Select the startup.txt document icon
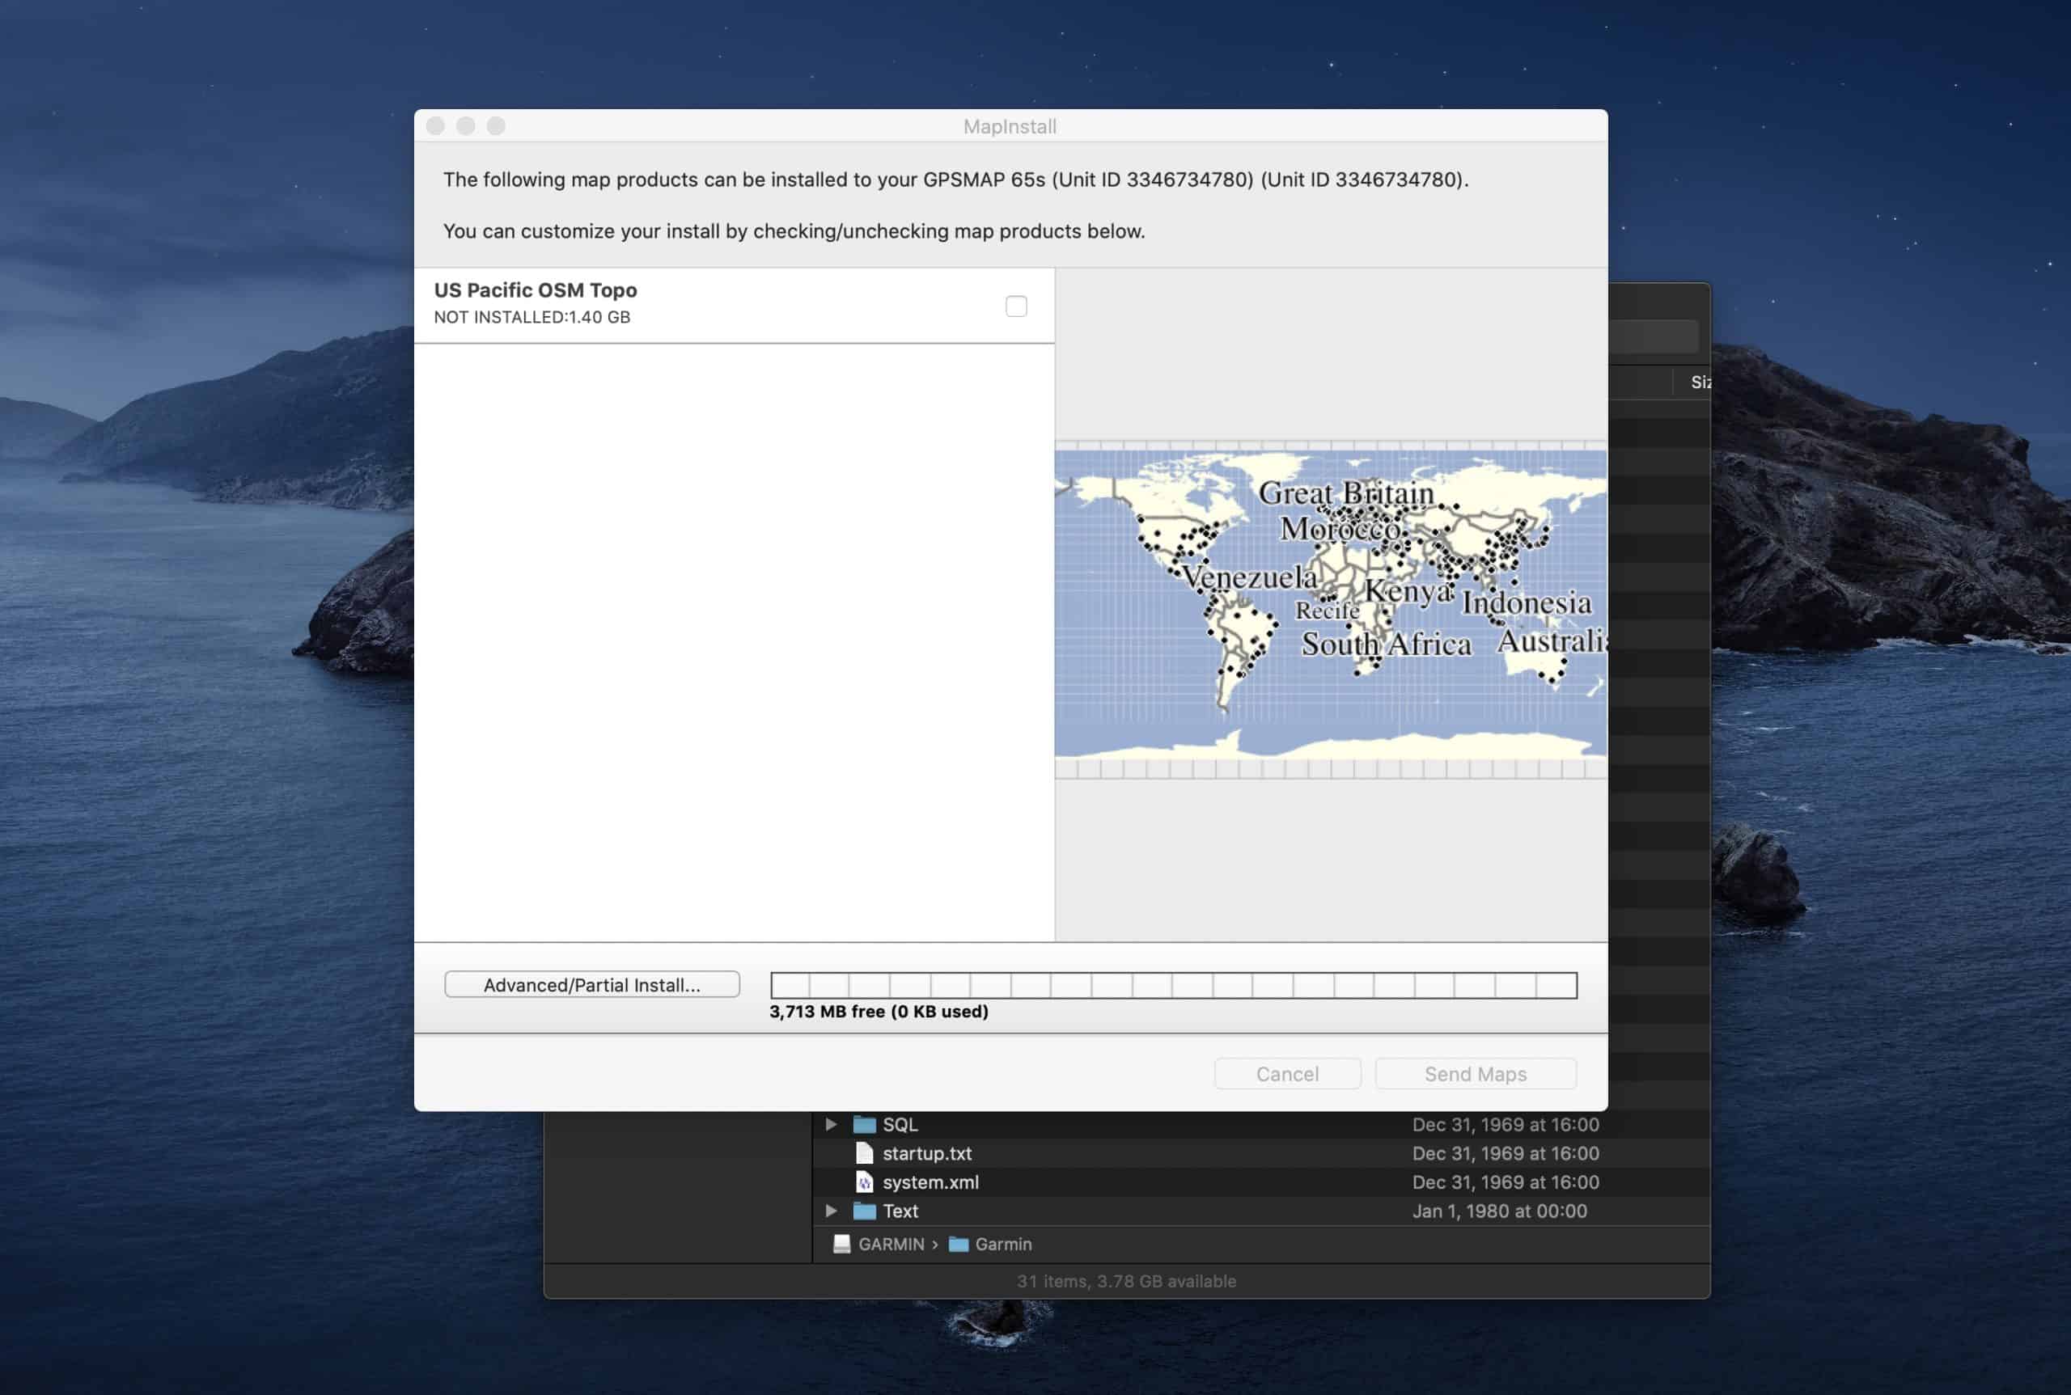The image size is (2071, 1395). (864, 1153)
